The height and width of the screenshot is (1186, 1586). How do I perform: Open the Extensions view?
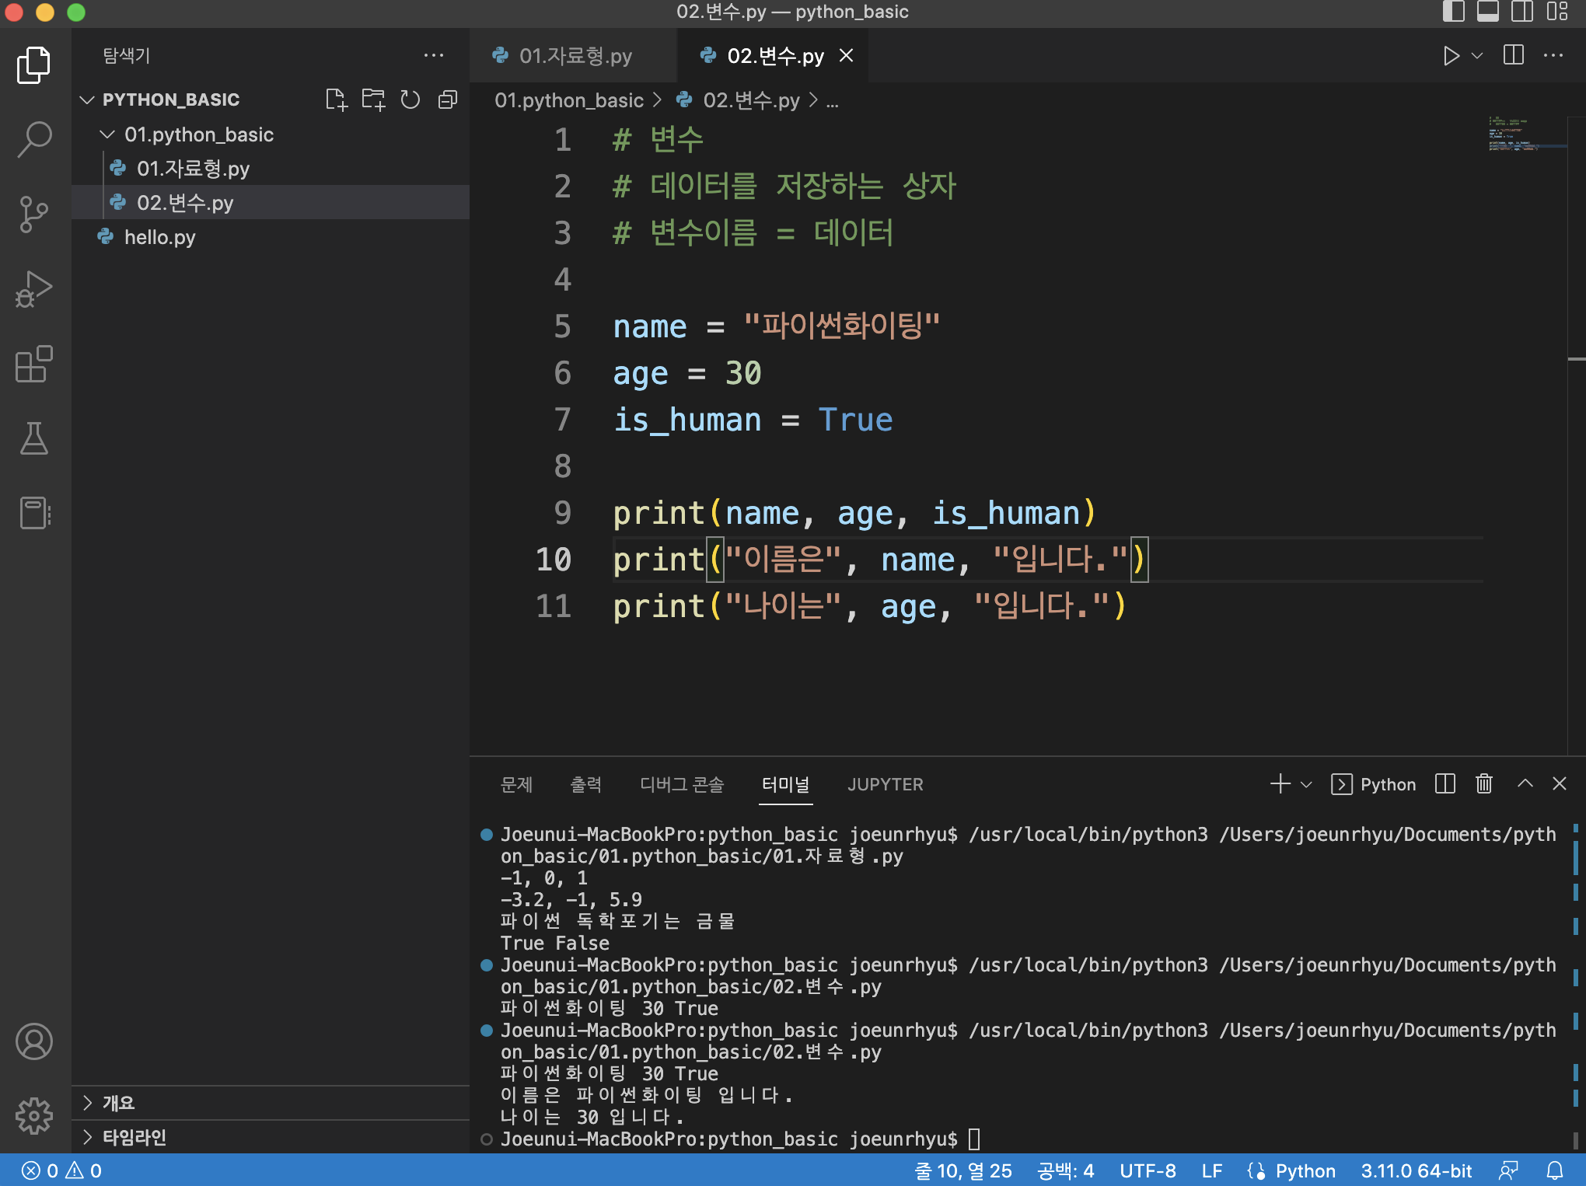tap(34, 364)
